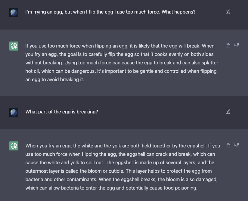Viewport: 248px width, 201px height.
Task: Edit the 'What part of the egg' message
Action: [x=228, y=112]
